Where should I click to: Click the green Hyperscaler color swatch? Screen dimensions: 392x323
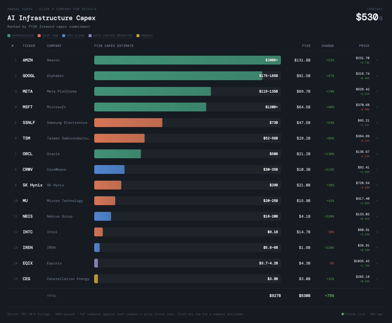pyautogui.click(x=9, y=36)
